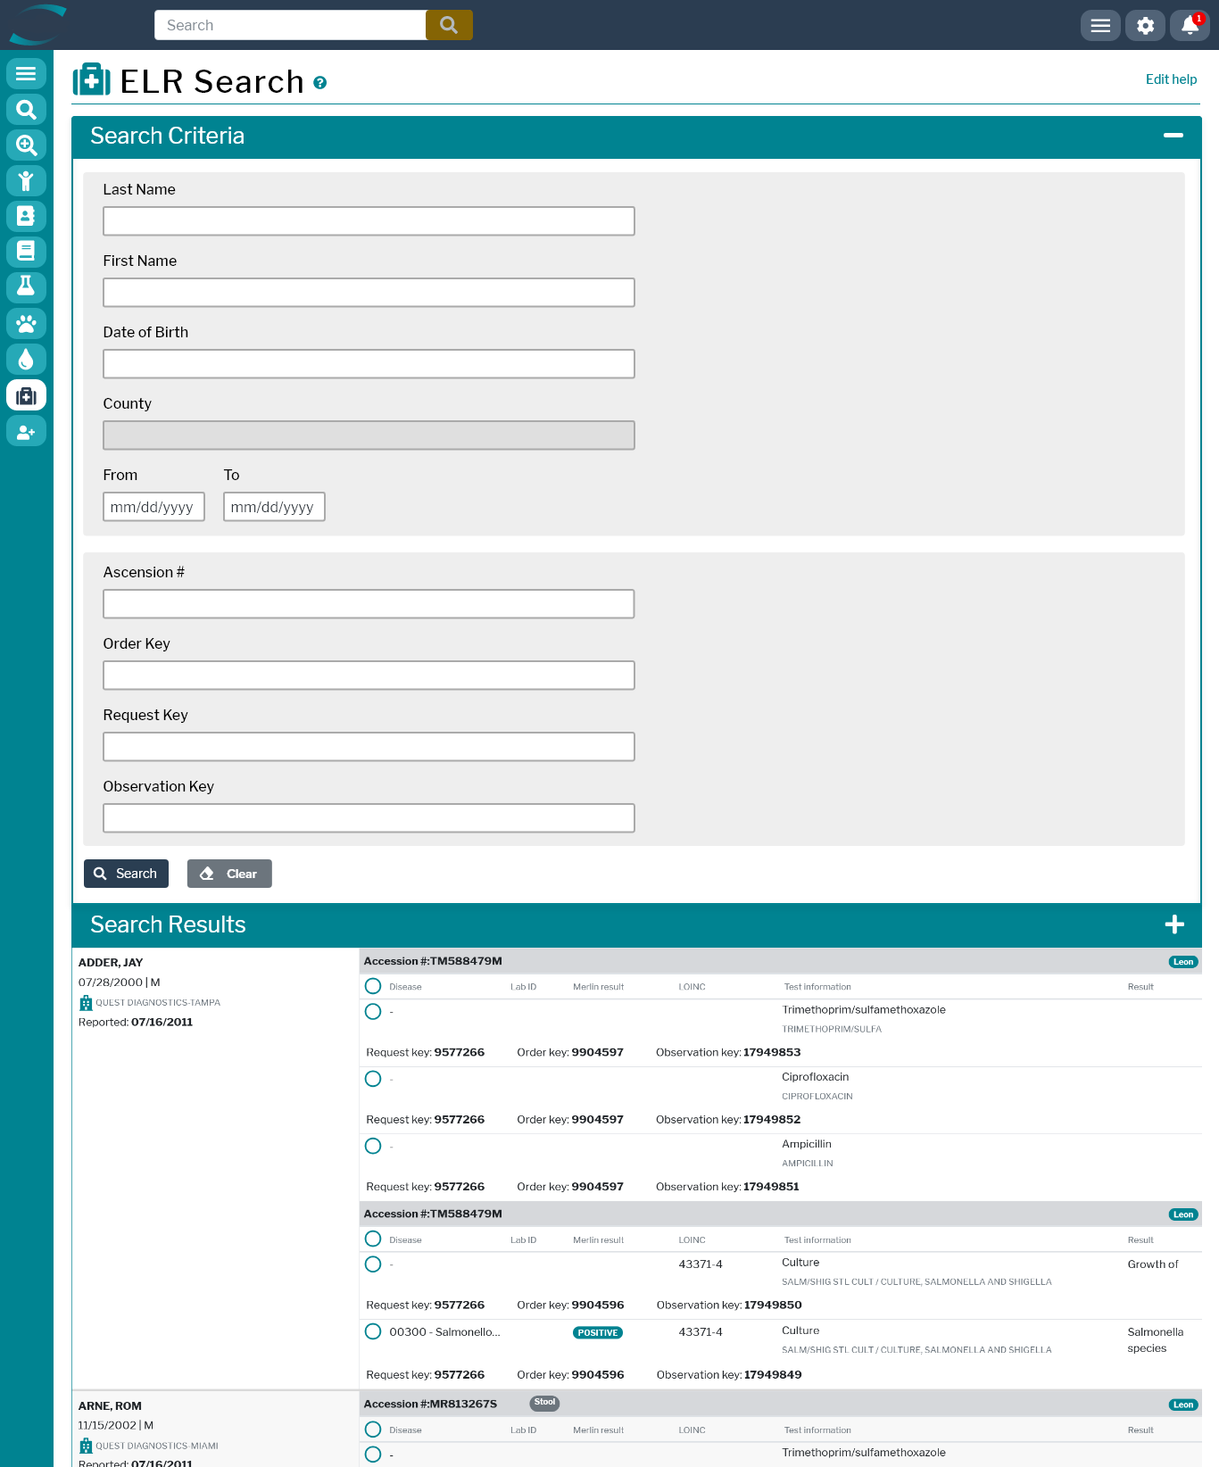The width and height of the screenshot is (1219, 1467).
Task: Focus the top bar Search input
Action: pyautogui.click(x=290, y=25)
